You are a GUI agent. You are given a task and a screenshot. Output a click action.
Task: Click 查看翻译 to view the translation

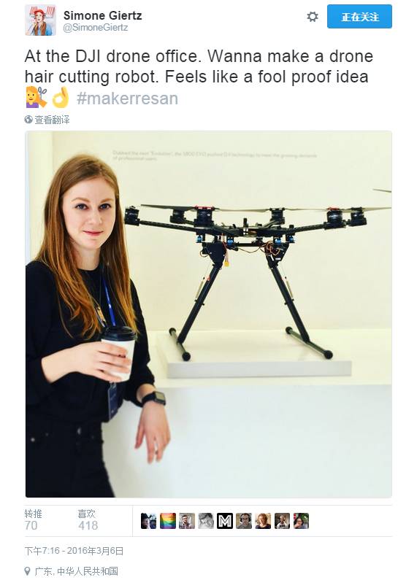coord(52,120)
